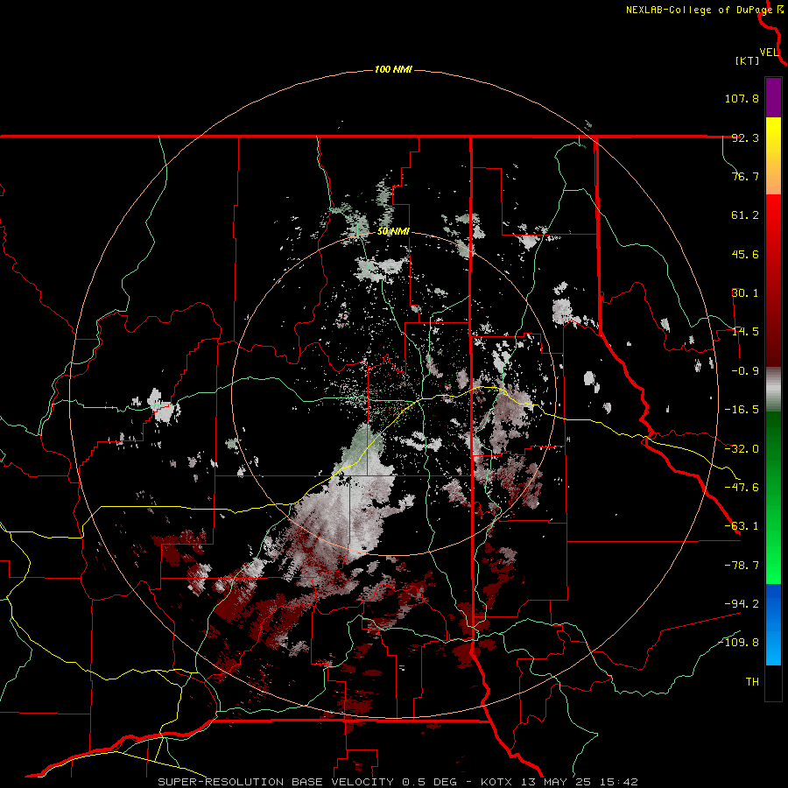Click the purple segment of the color bar
Screen dimensions: 788x788
point(773,98)
